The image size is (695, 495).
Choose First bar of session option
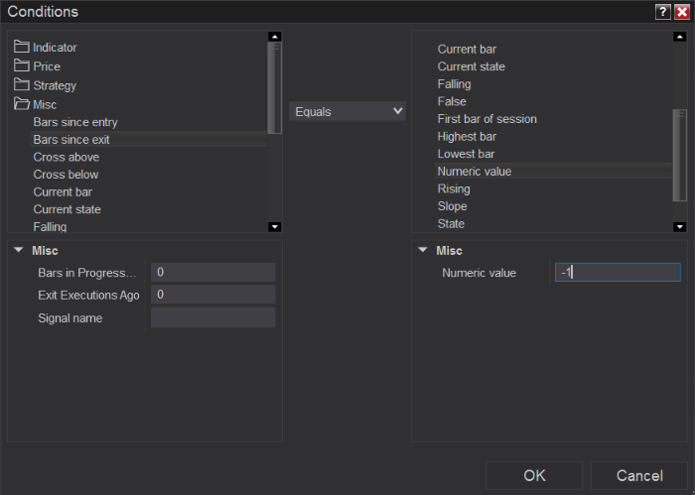[486, 119]
